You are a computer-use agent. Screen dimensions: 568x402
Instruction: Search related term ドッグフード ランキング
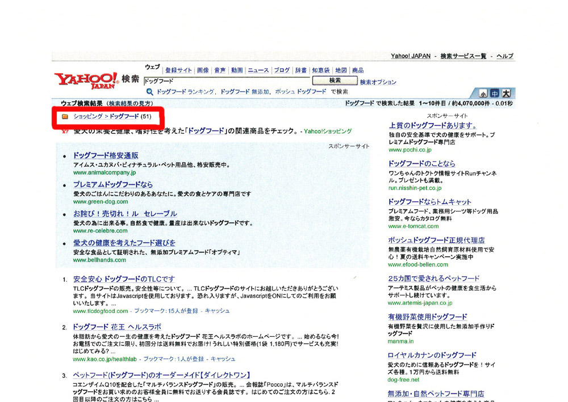(x=186, y=92)
